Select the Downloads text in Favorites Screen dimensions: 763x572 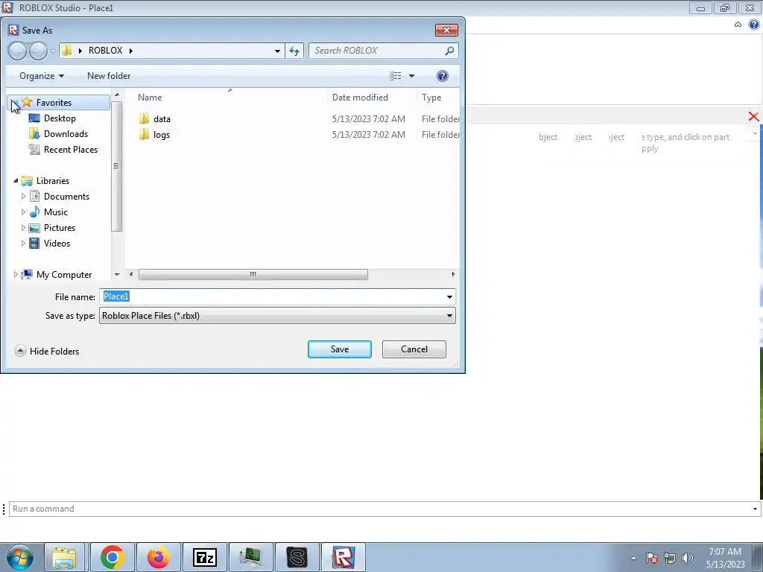[66, 134]
